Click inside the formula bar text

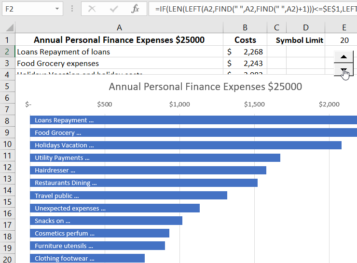click(x=251, y=9)
